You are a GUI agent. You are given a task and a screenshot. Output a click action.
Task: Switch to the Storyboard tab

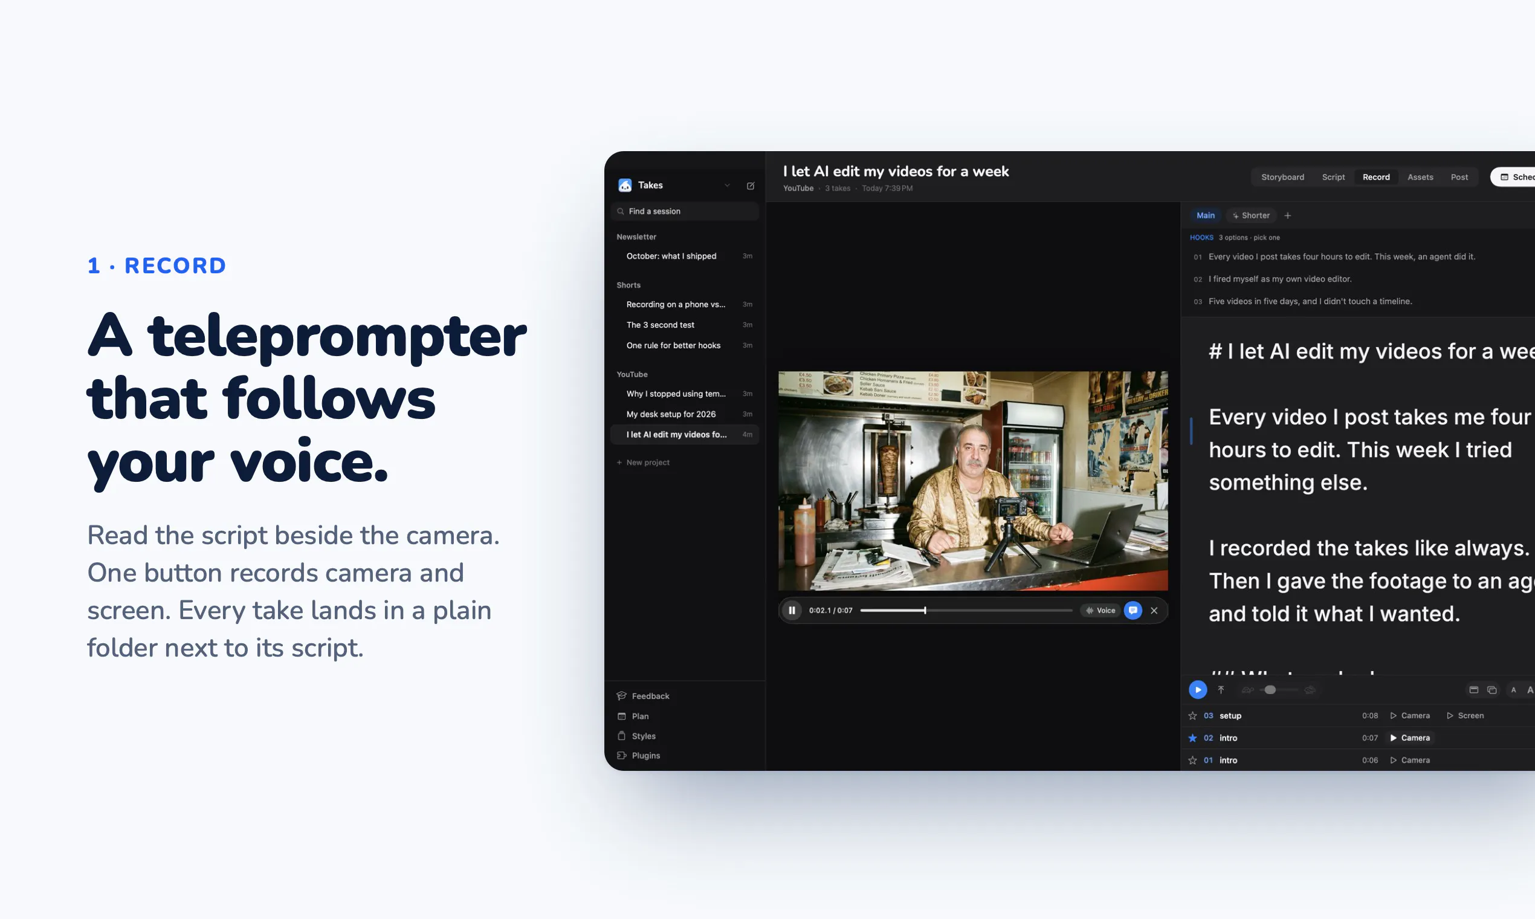1282,177
